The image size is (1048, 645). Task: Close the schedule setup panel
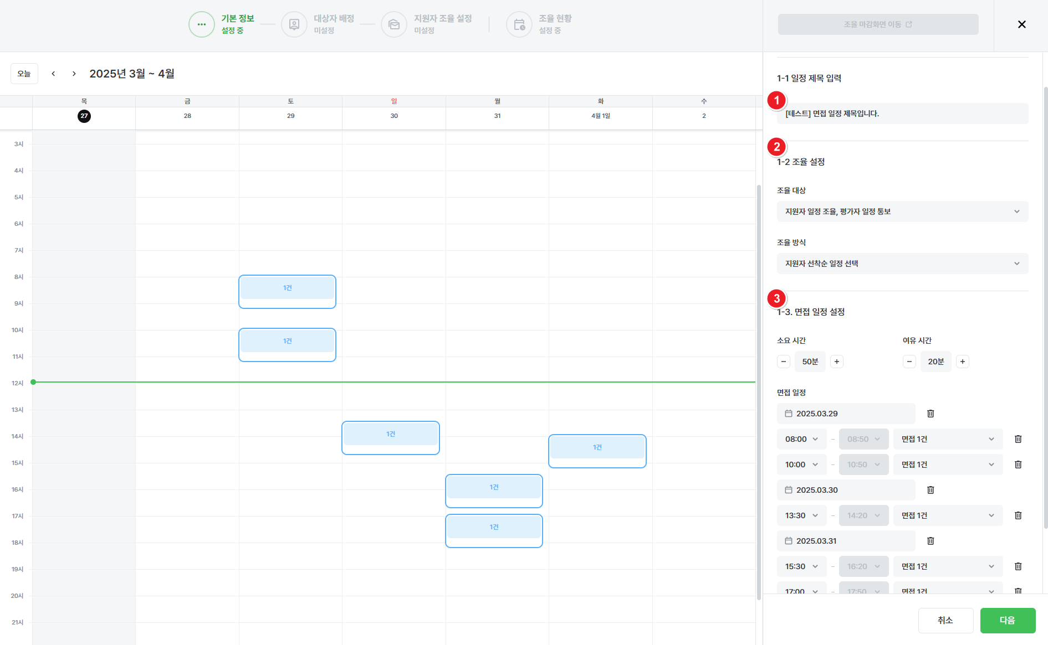coord(1021,24)
